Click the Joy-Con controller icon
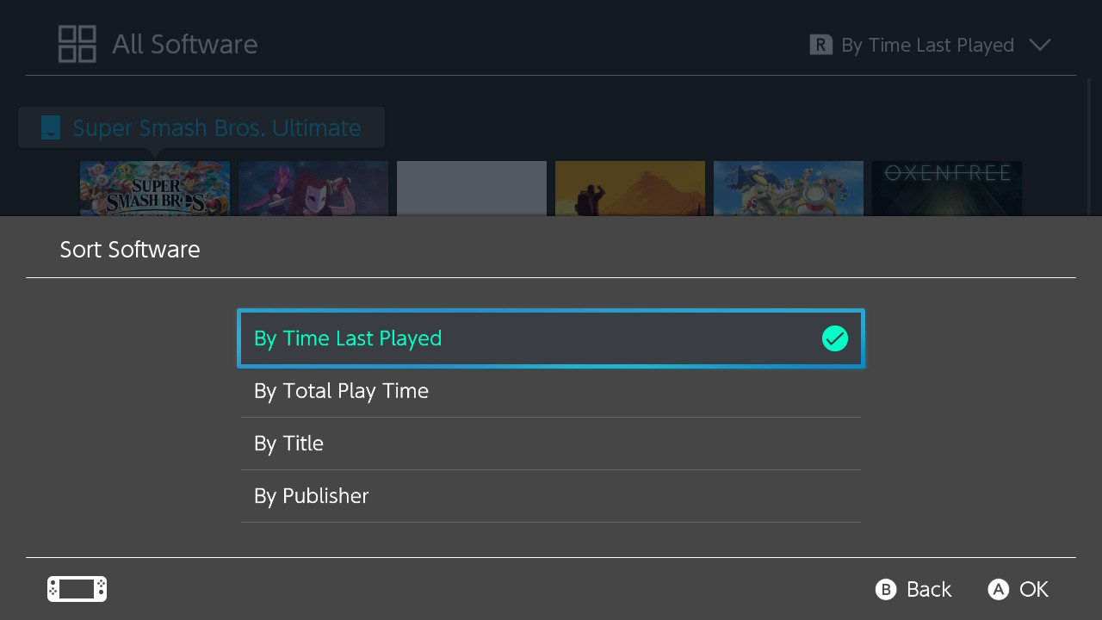The width and height of the screenshot is (1102, 620). (x=76, y=589)
